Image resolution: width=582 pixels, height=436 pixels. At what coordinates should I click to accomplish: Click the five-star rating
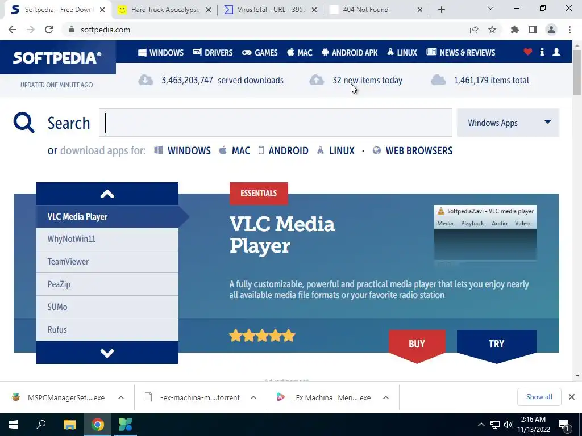(262, 336)
